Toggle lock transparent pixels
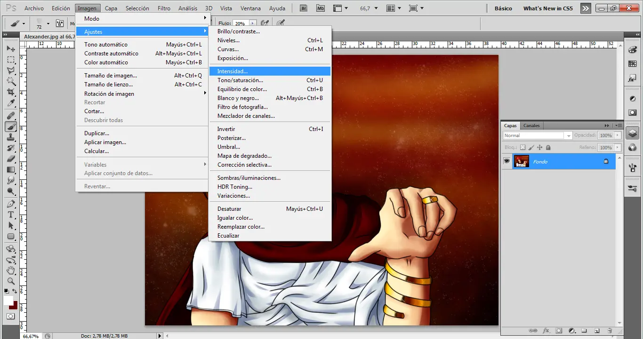Screen dimensions: 643x339 [x=522, y=147]
